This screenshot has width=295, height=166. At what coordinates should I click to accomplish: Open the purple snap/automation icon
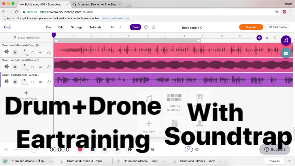(x=259, y=38)
